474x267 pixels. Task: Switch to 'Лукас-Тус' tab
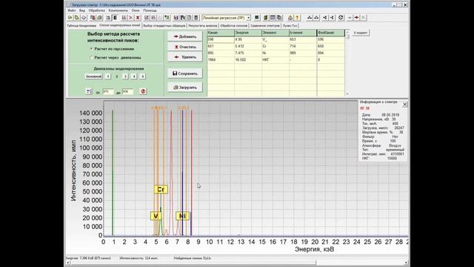290,26
